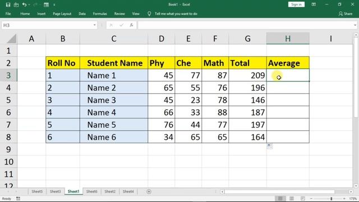This screenshot has height=202, width=359.
Task: Switch to Sheet6 tab
Action: pyautogui.click(x=91, y=191)
